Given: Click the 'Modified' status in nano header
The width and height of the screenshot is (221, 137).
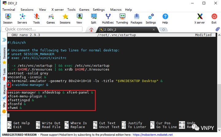Looking at the screenshot, I should point(203,35).
